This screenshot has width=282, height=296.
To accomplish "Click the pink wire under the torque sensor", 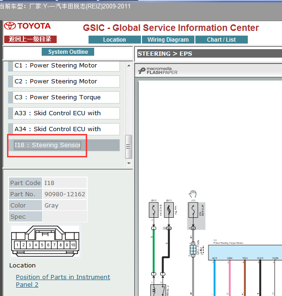I will tap(230, 277).
